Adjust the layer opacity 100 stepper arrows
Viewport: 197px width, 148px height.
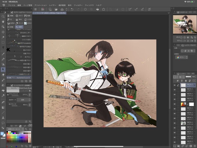[196, 77]
